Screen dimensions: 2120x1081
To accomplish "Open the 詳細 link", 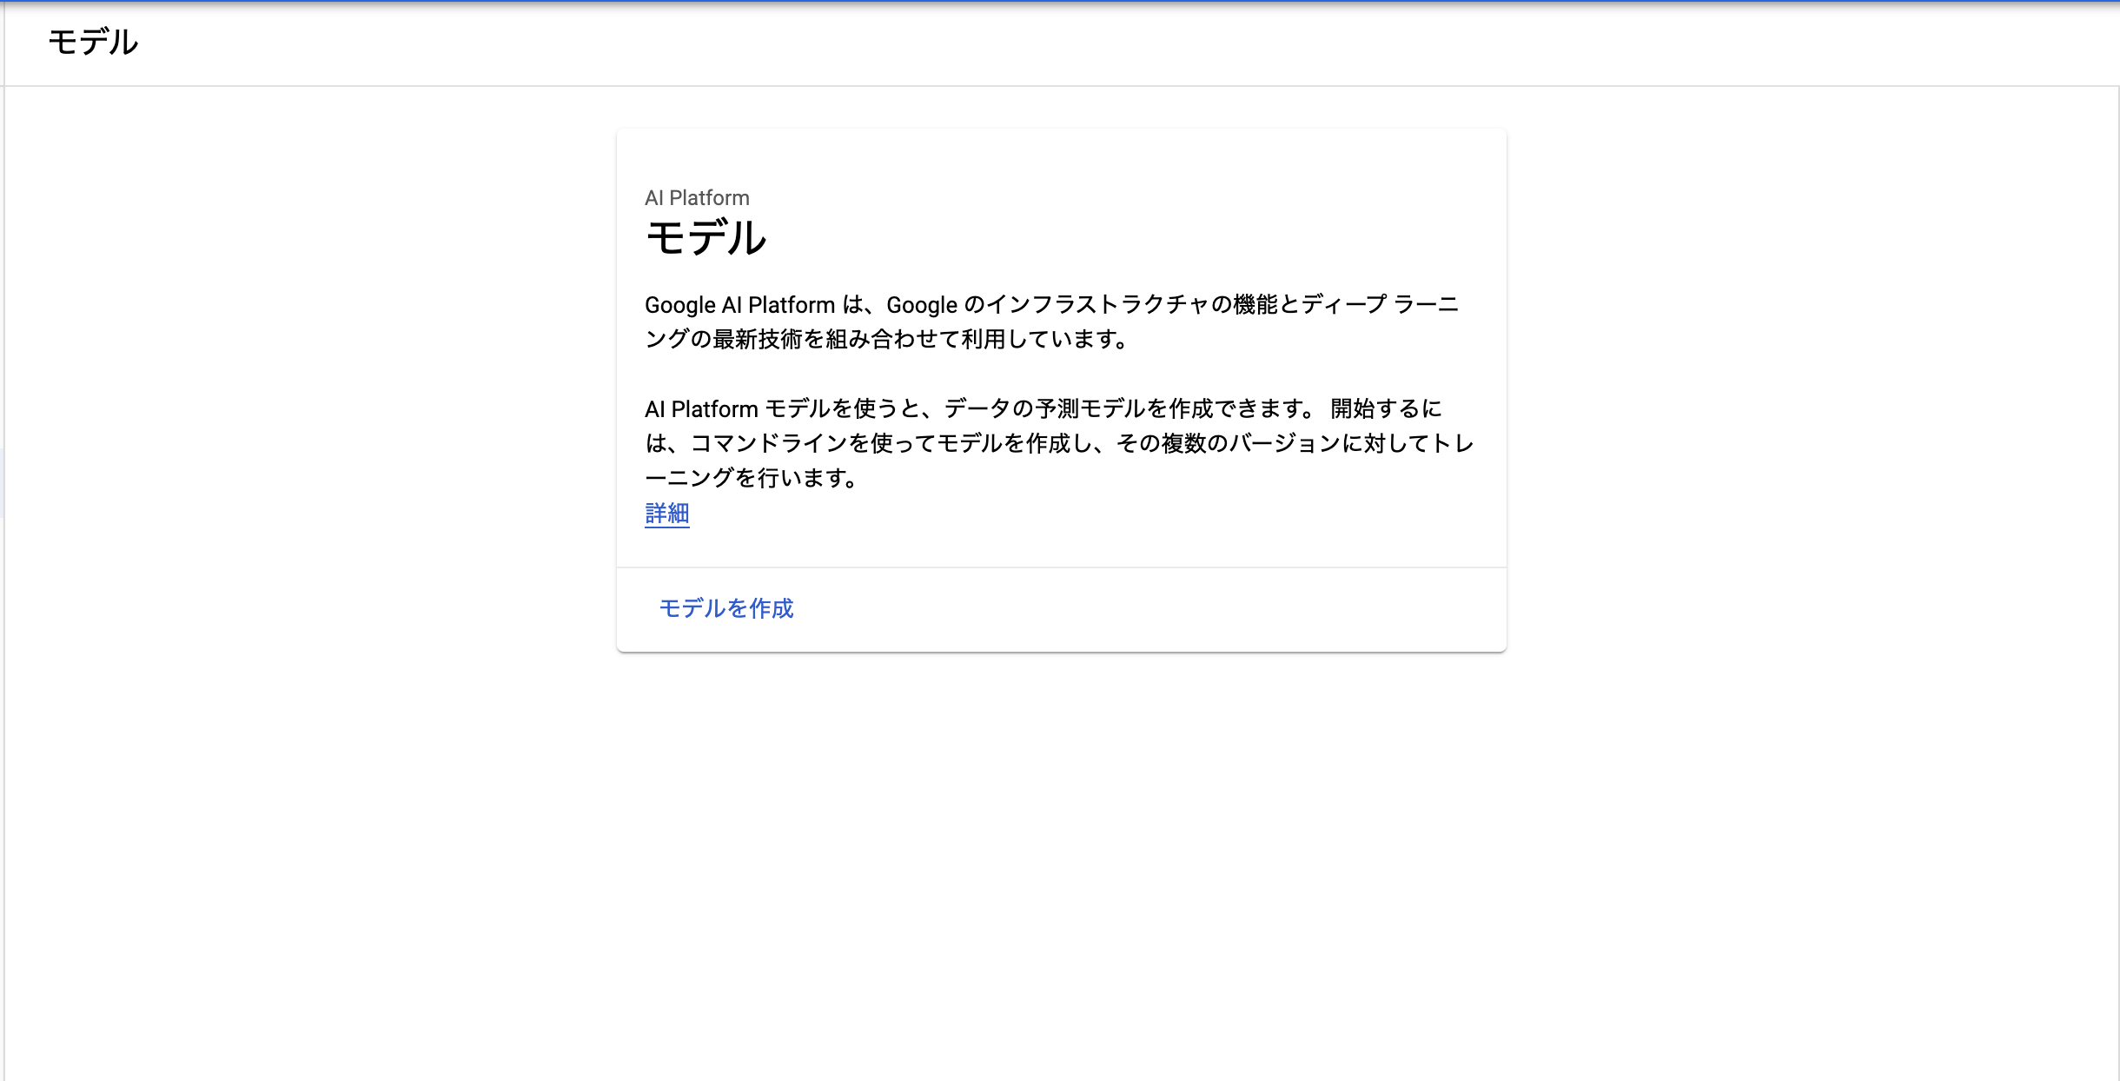I will 666,514.
